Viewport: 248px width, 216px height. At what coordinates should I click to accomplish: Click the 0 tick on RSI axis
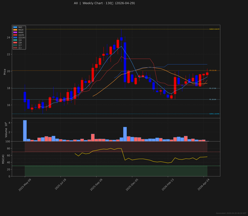tap(9, 176)
